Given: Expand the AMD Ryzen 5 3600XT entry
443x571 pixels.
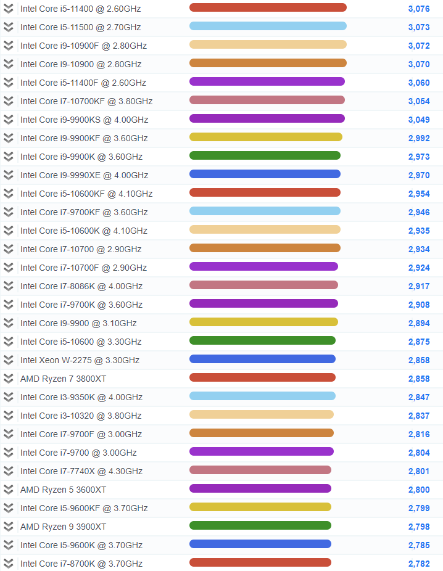Looking at the screenshot, I should coord(8,490).
